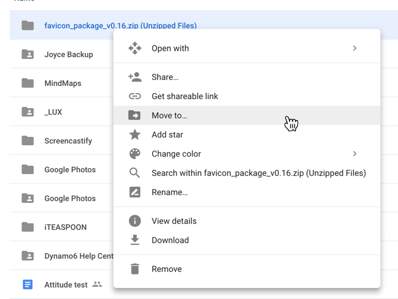Select View details entry

[247, 221]
